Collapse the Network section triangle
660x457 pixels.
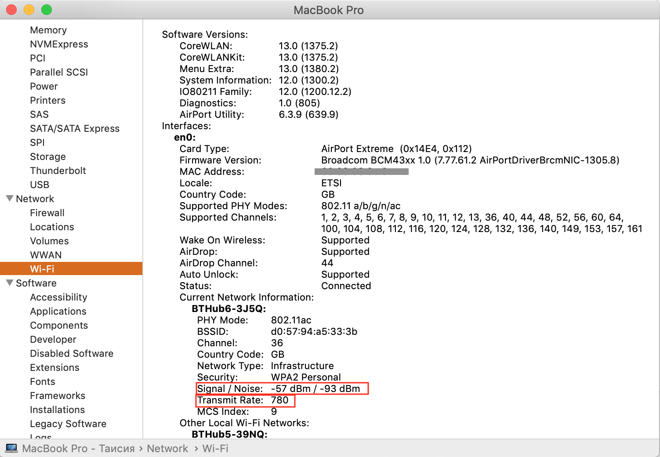coord(10,198)
